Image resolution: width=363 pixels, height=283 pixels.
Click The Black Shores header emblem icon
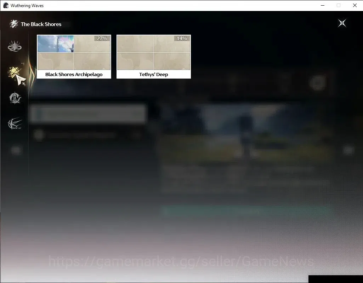click(14, 24)
